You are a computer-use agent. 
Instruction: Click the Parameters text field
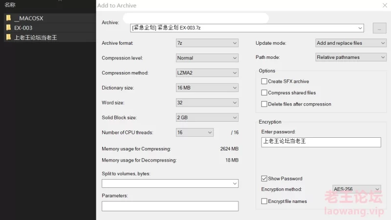pos(170,206)
